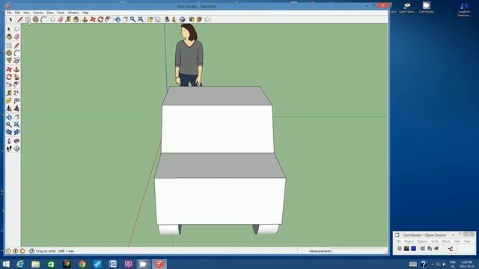Open the Logitech Harmony desktop shortcut
The height and width of the screenshot is (269, 479).
click(464, 9)
